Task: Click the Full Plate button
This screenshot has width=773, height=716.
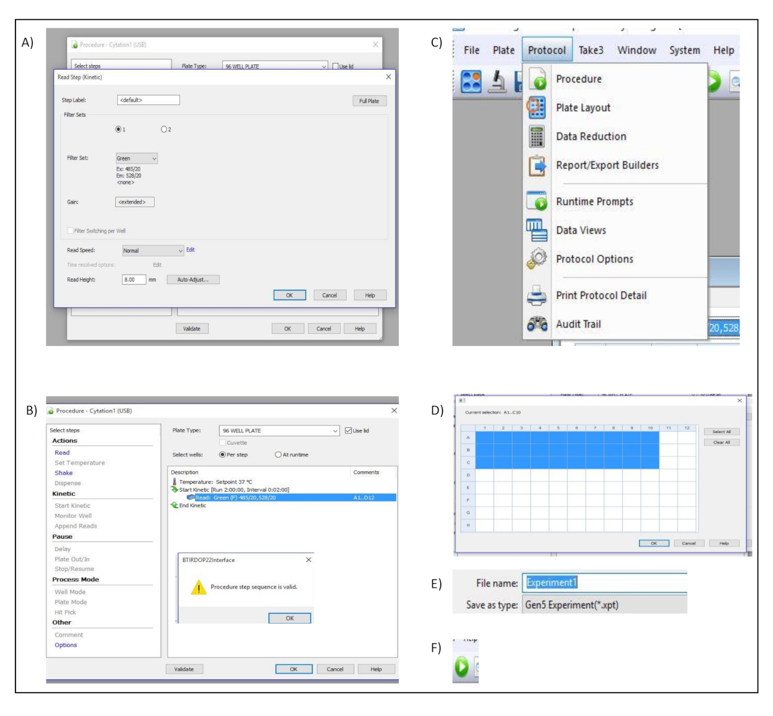Action: coord(369,101)
